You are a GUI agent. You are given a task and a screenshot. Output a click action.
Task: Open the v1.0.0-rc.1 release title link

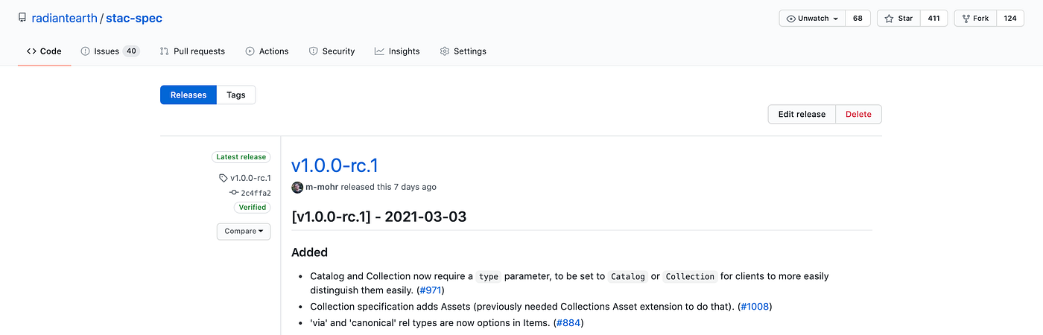click(x=335, y=165)
